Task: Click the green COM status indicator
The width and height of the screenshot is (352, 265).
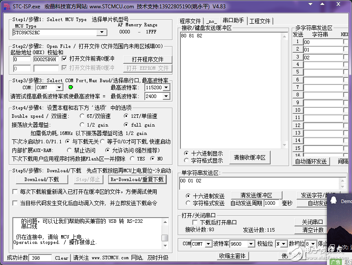Action: [71, 87]
